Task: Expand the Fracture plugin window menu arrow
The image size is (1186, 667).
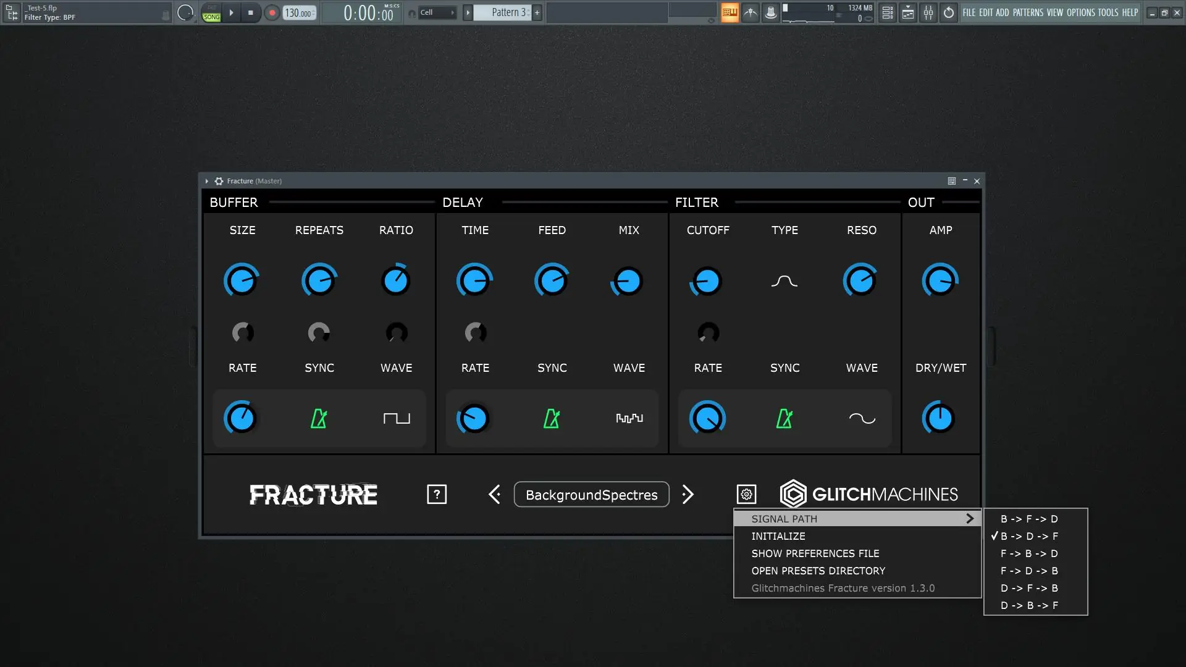Action: 206,181
